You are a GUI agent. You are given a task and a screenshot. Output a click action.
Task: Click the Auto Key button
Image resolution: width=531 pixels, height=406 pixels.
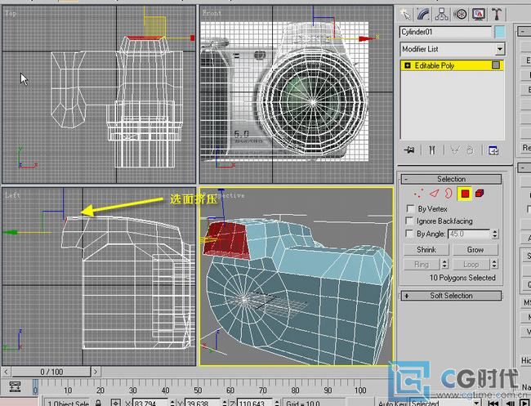[392, 403]
